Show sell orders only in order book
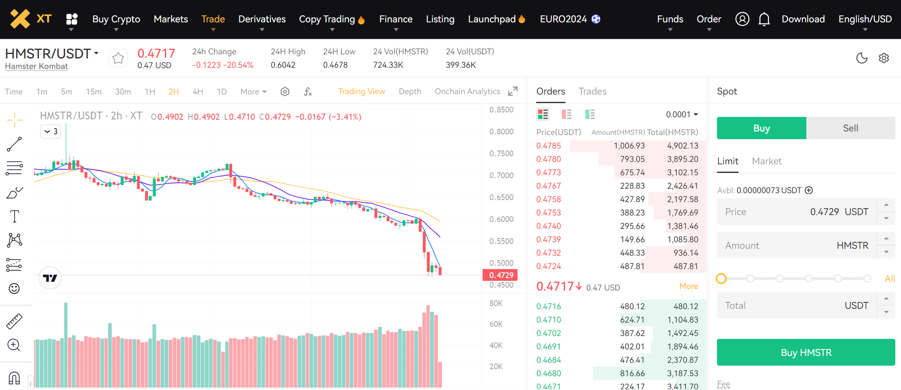 pos(566,114)
